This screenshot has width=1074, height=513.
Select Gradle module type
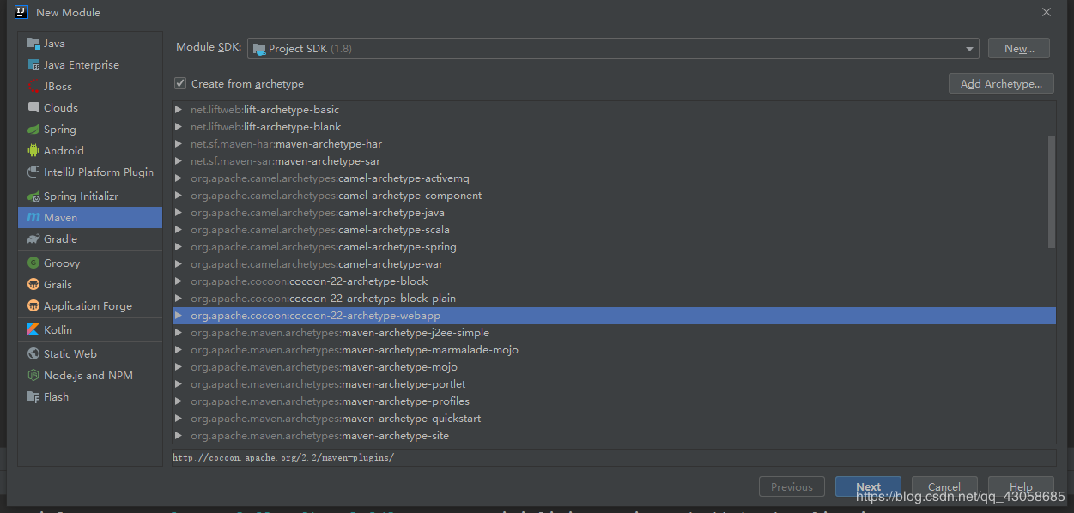tap(90, 239)
